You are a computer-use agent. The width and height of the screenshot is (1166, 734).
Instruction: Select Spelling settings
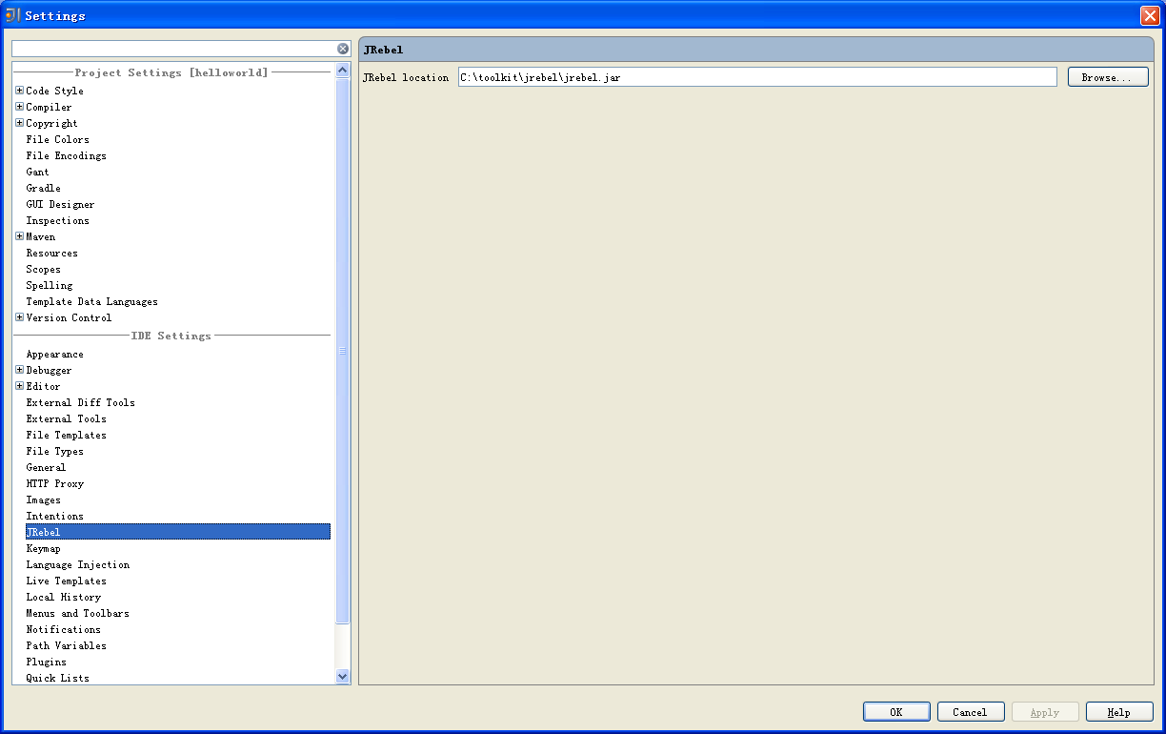coord(50,285)
